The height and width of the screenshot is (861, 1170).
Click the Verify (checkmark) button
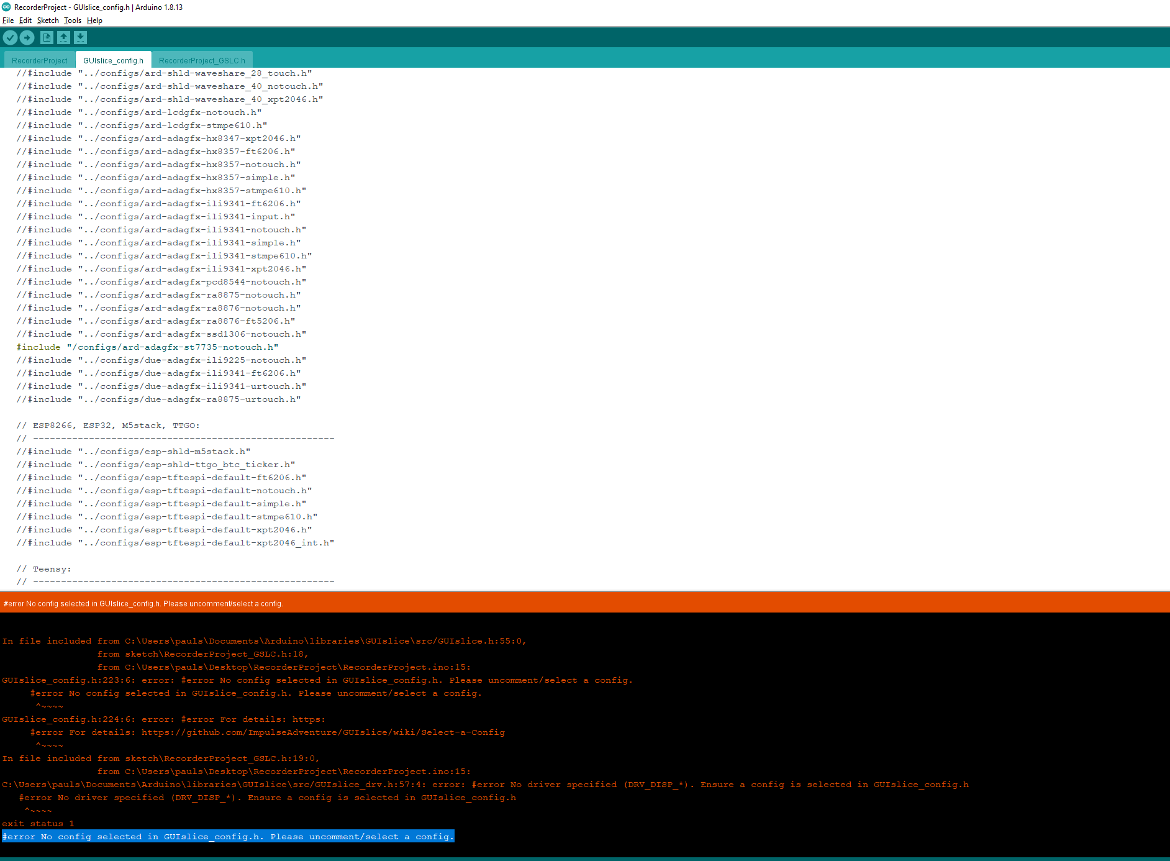(x=10, y=37)
